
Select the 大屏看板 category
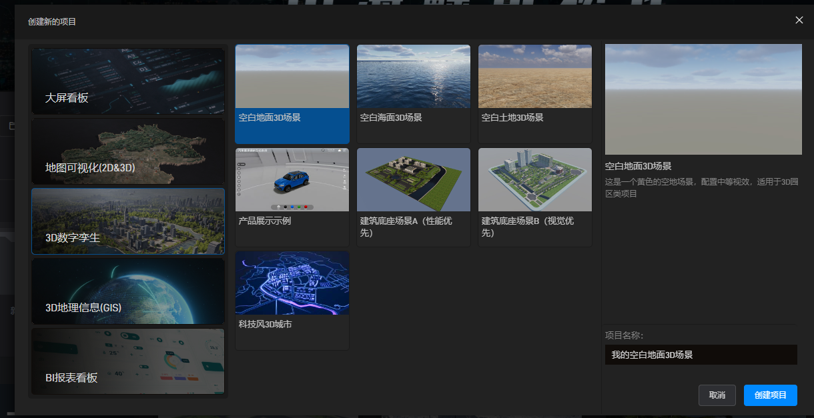(128, 81)
